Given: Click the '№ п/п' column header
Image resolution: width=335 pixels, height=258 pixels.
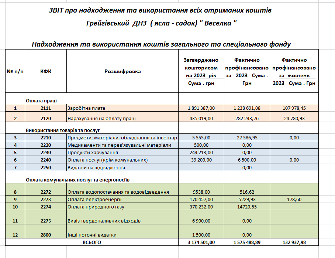Looking at the screenshot, I should [15, 71].
